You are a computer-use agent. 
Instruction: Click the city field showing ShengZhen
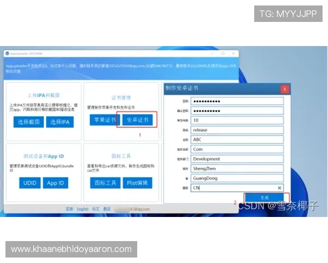(x=237, y=168)
